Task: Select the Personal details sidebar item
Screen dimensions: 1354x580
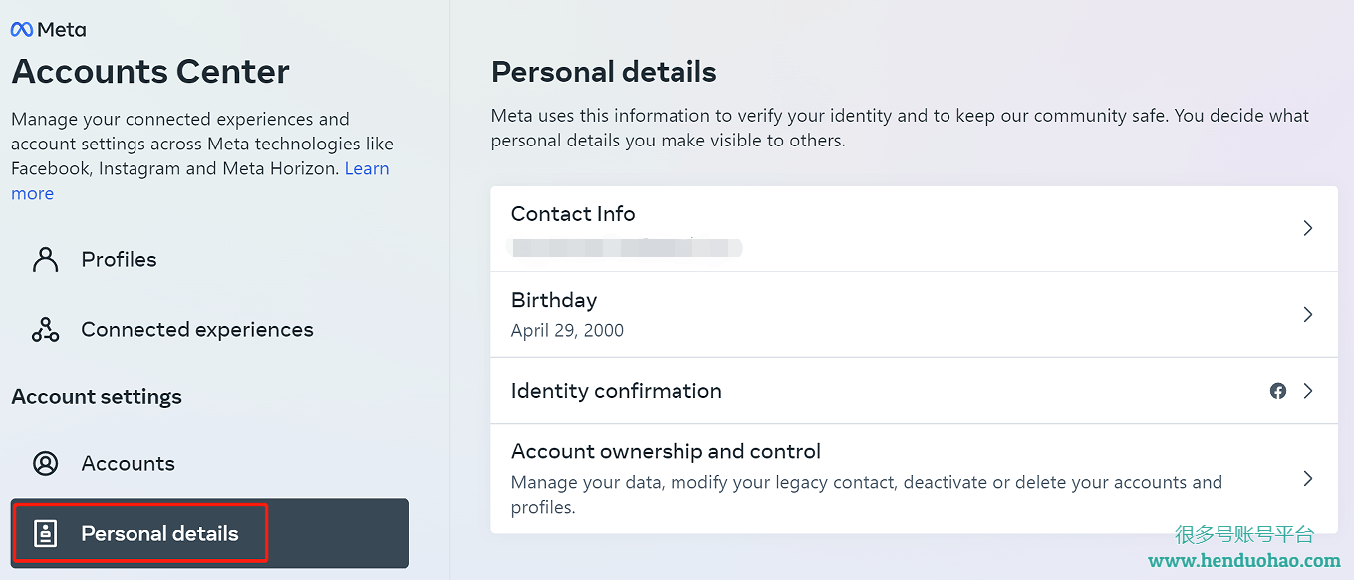Action: coord(210,533)
